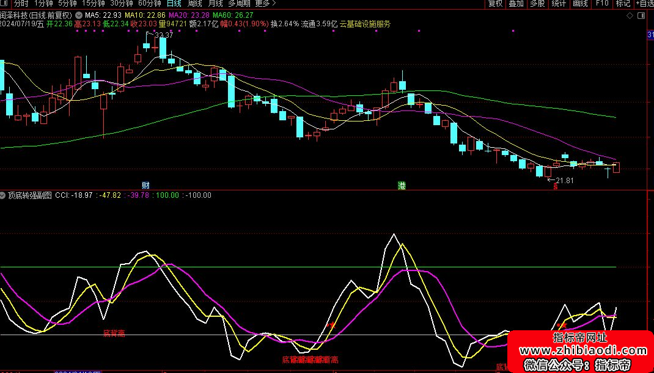
Task: Add stock via +自选 button
Action: [x=644, y=4]
